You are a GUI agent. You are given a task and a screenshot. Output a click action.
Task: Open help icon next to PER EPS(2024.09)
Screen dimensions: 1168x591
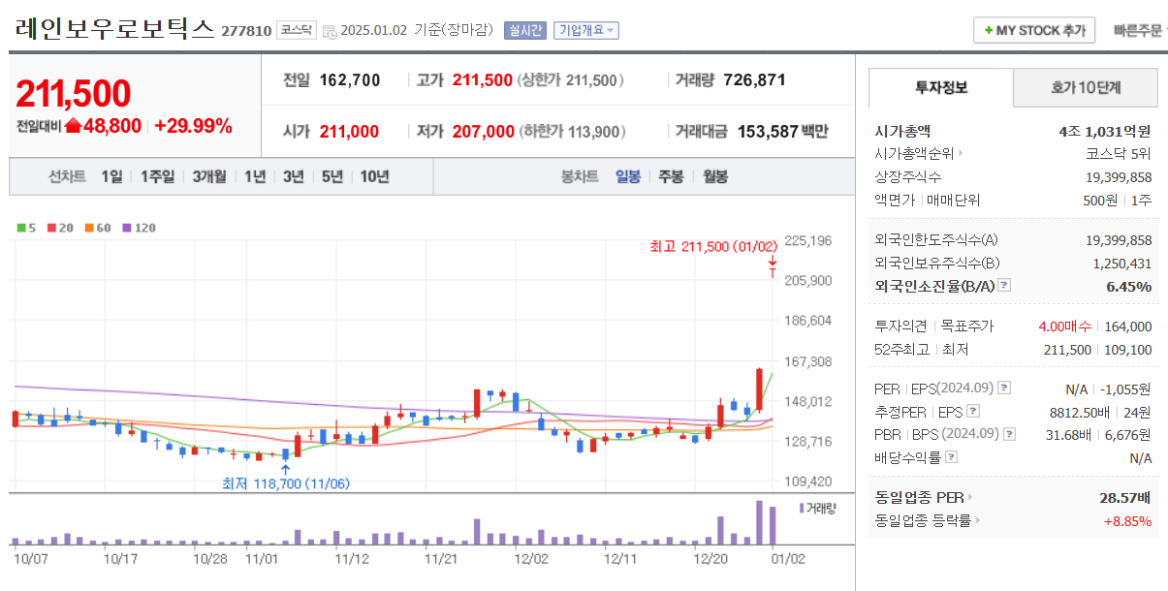pos(1004,389)
